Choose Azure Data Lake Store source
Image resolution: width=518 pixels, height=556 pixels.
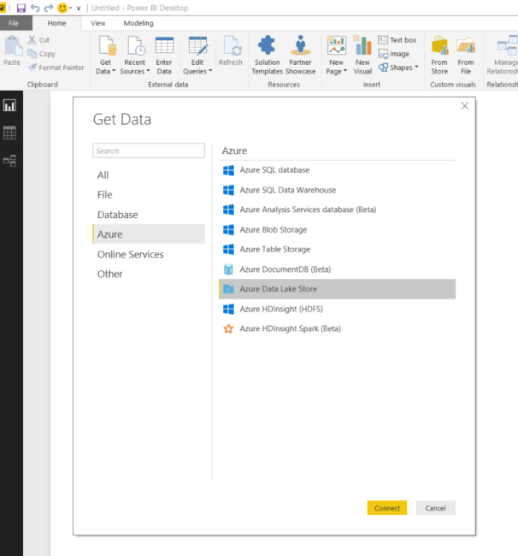[x=338, y=289]
